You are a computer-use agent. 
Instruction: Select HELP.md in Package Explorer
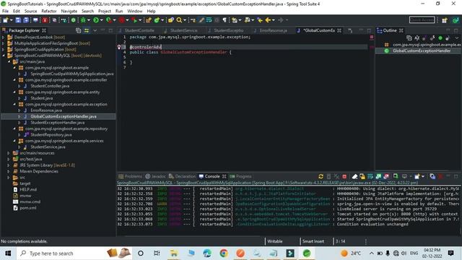pos(28,189)
